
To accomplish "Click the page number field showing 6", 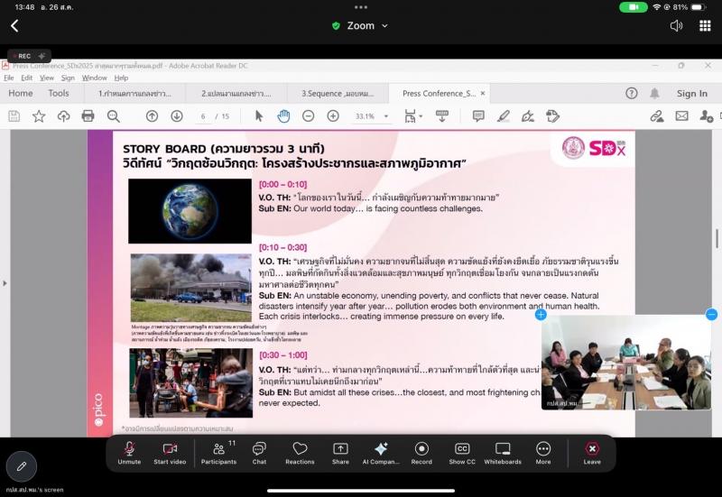I will pos(203,116).
